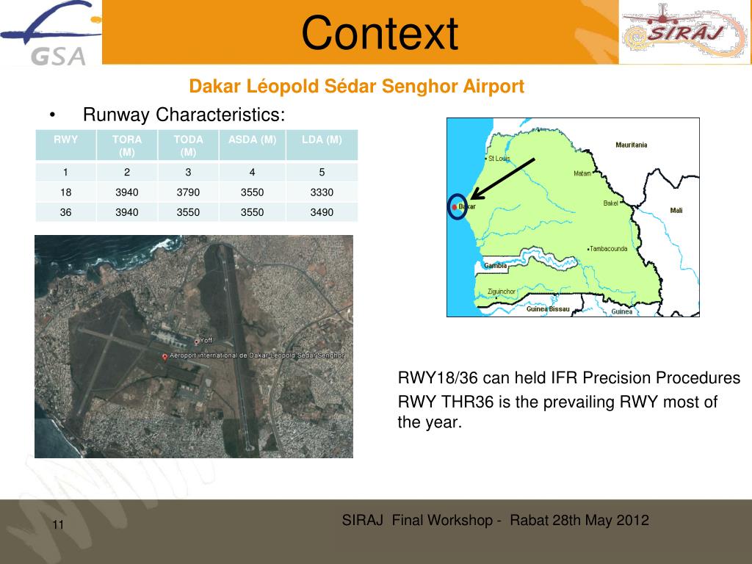This screenshot has height=564, width=752.
Task: Select the slide title 'Context'
Action: [380, 32]
